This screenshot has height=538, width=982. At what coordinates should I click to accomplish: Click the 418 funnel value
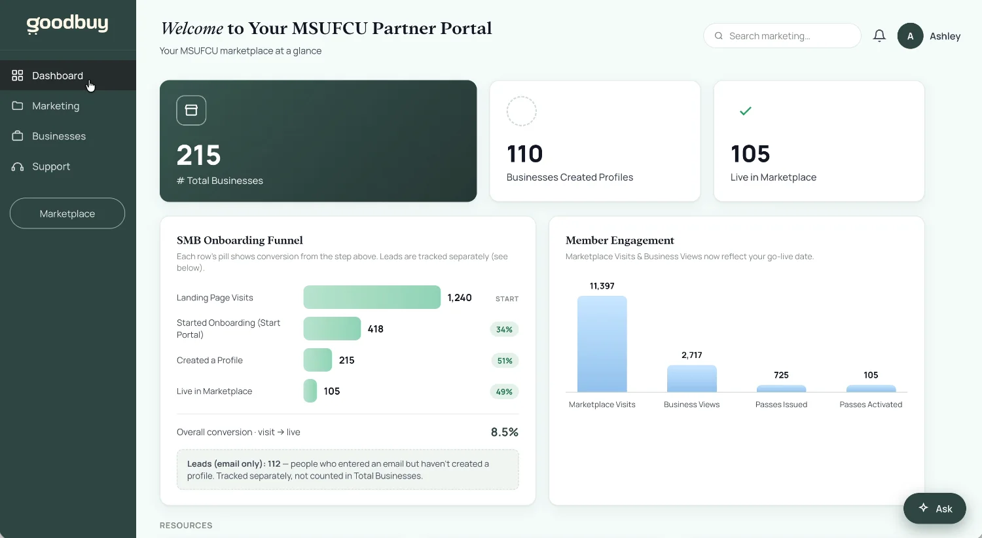376,329
